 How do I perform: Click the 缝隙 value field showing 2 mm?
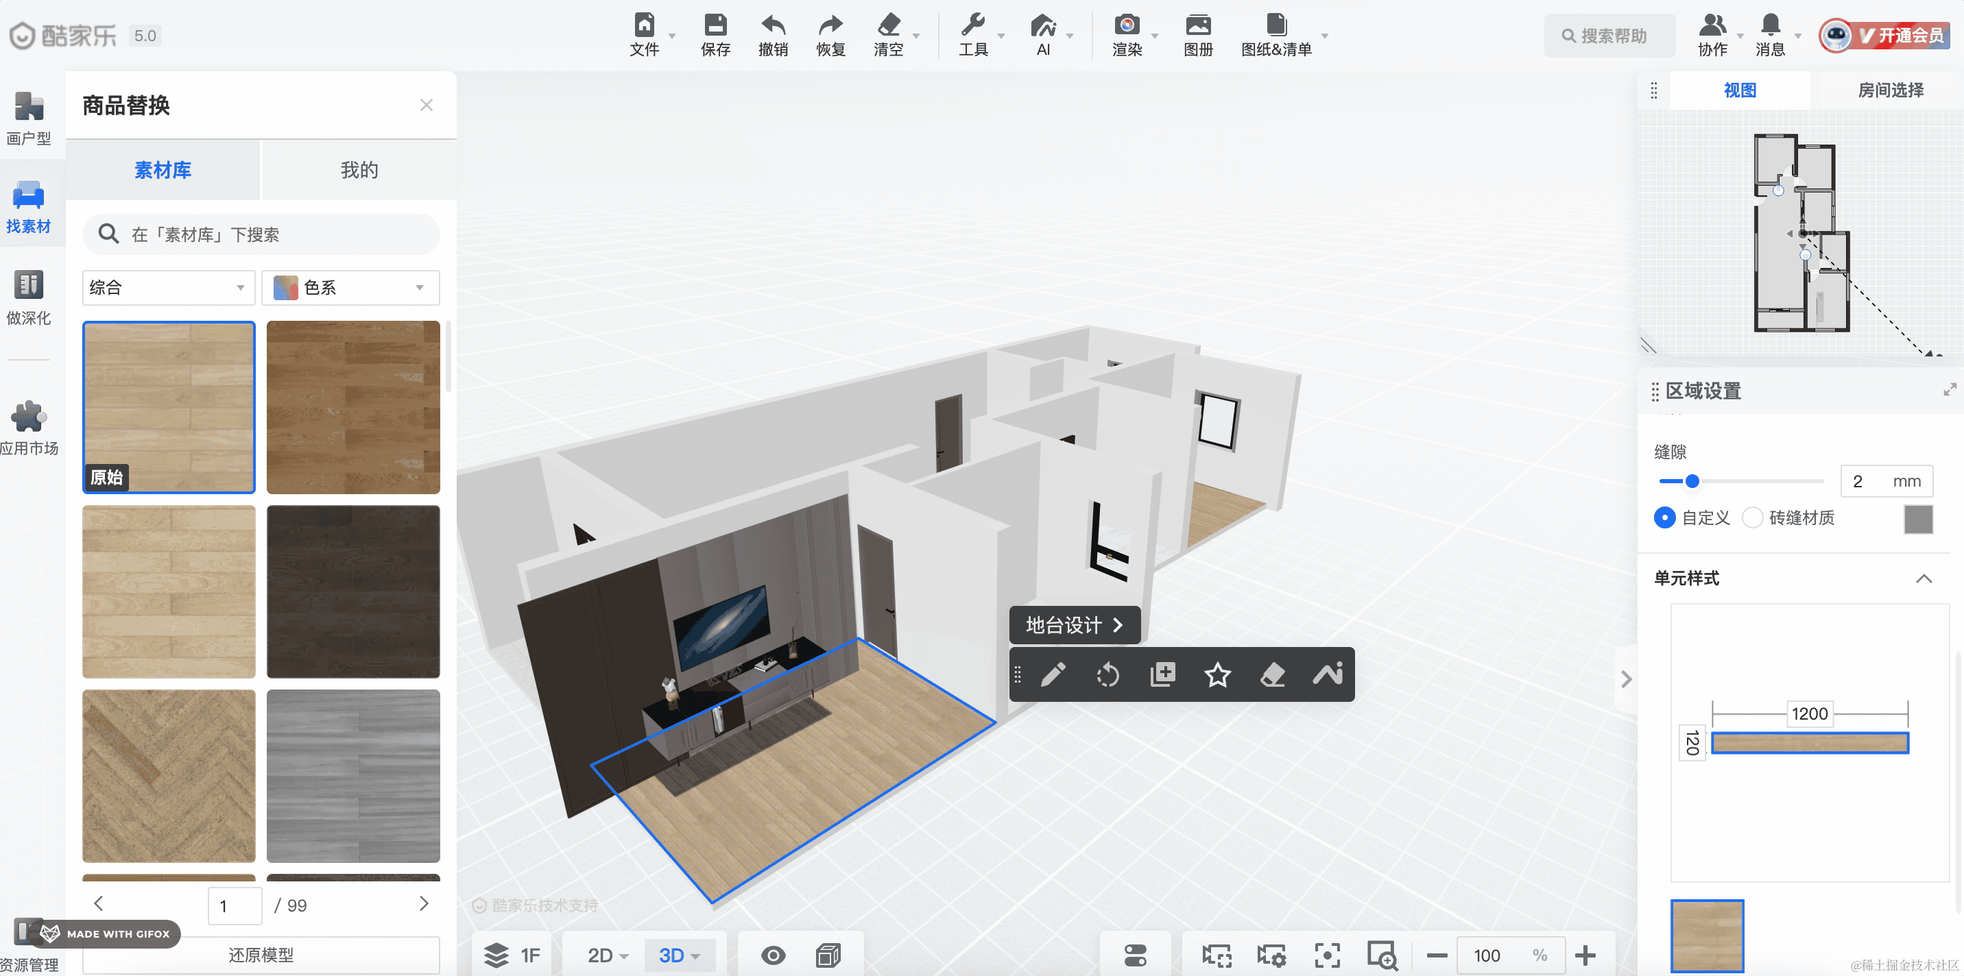pyautogui.click(x=1887, y=482)
